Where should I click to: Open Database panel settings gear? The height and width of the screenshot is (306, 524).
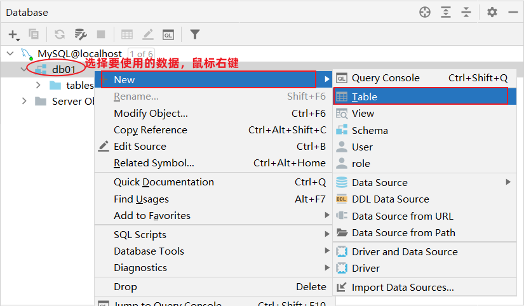[492, 12]
